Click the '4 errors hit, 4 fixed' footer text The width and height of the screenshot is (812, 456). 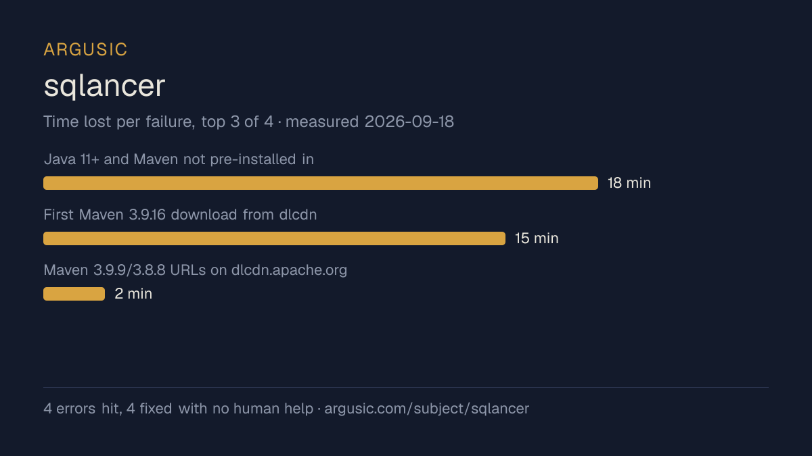click(108, 409)
